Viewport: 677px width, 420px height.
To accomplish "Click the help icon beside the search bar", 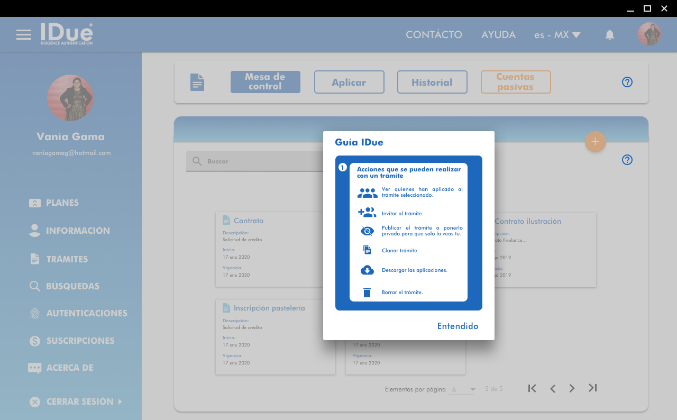I will tap(627, 160).
